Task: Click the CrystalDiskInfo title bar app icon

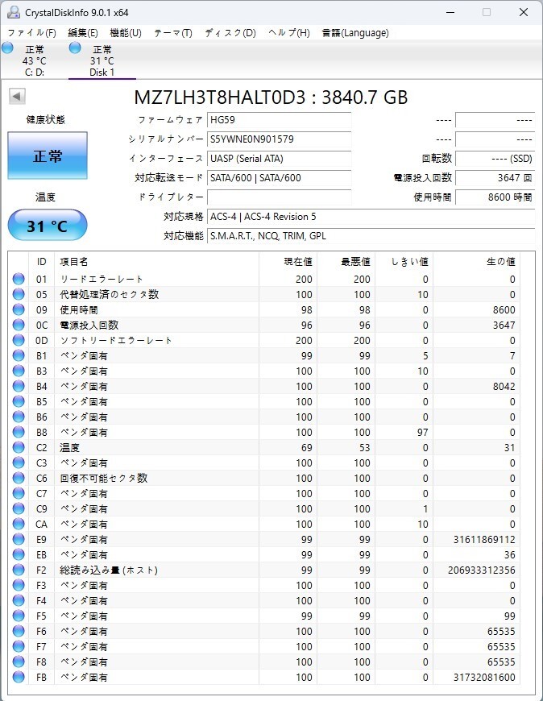Action: (14, 12)
